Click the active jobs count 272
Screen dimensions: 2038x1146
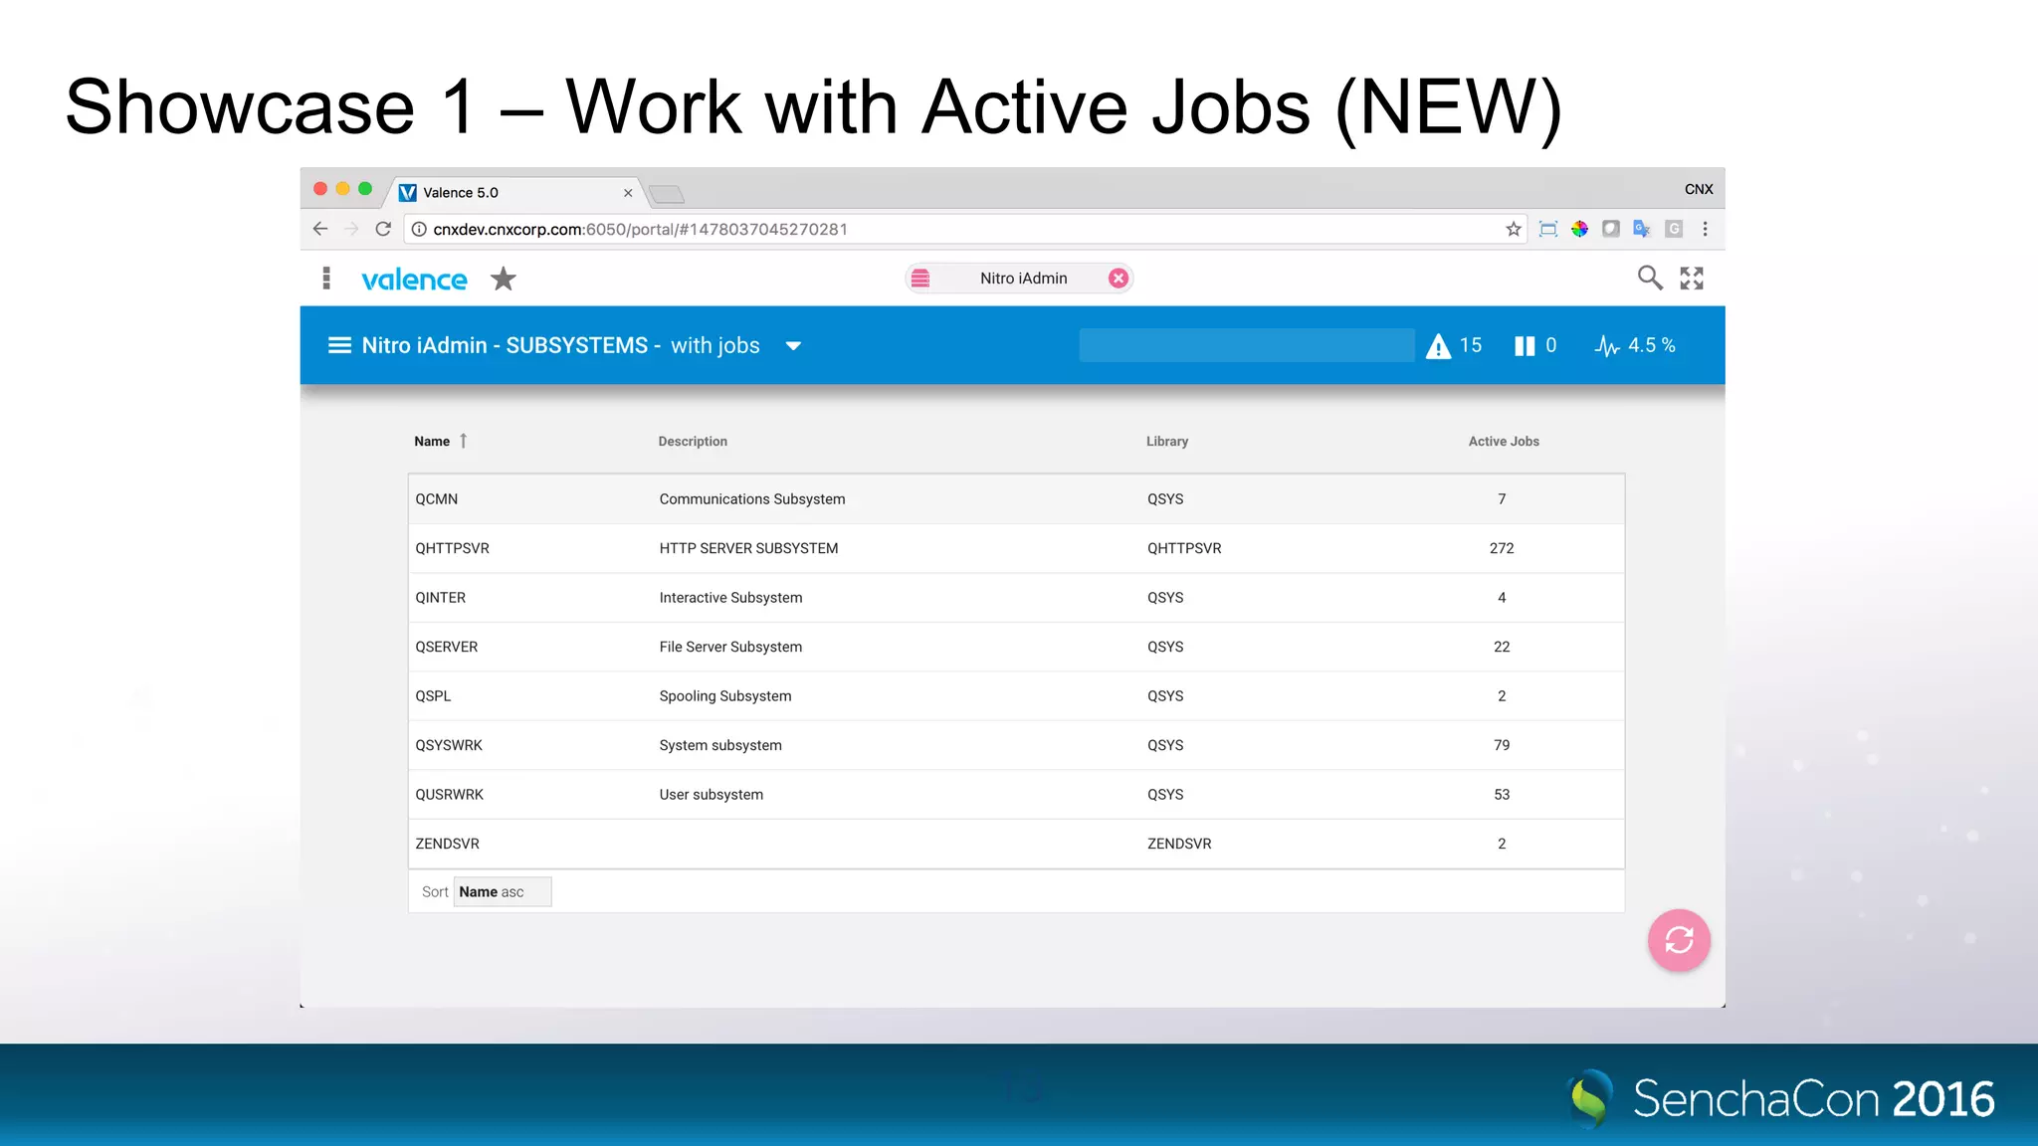tap(1502, 548)
